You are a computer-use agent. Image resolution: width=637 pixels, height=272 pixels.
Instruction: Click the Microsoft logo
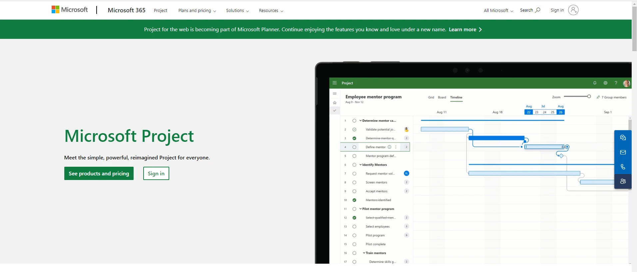tap(70, 10)
